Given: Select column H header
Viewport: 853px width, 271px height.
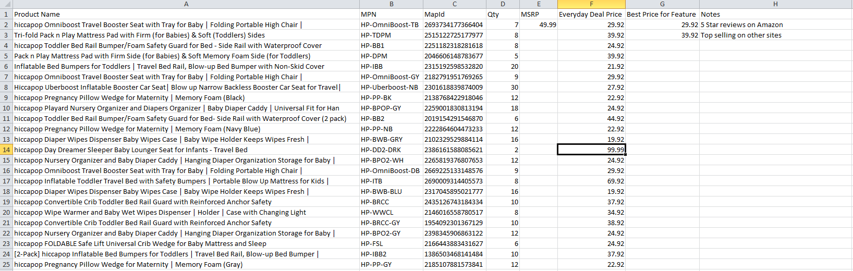Looking at the screenshot, I should tap(776, 4).
